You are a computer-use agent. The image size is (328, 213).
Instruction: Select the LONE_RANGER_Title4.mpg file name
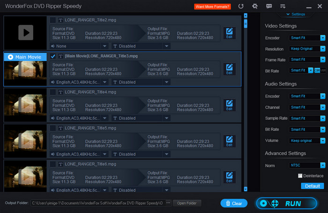pyautogui.click(x=90, y=92)
